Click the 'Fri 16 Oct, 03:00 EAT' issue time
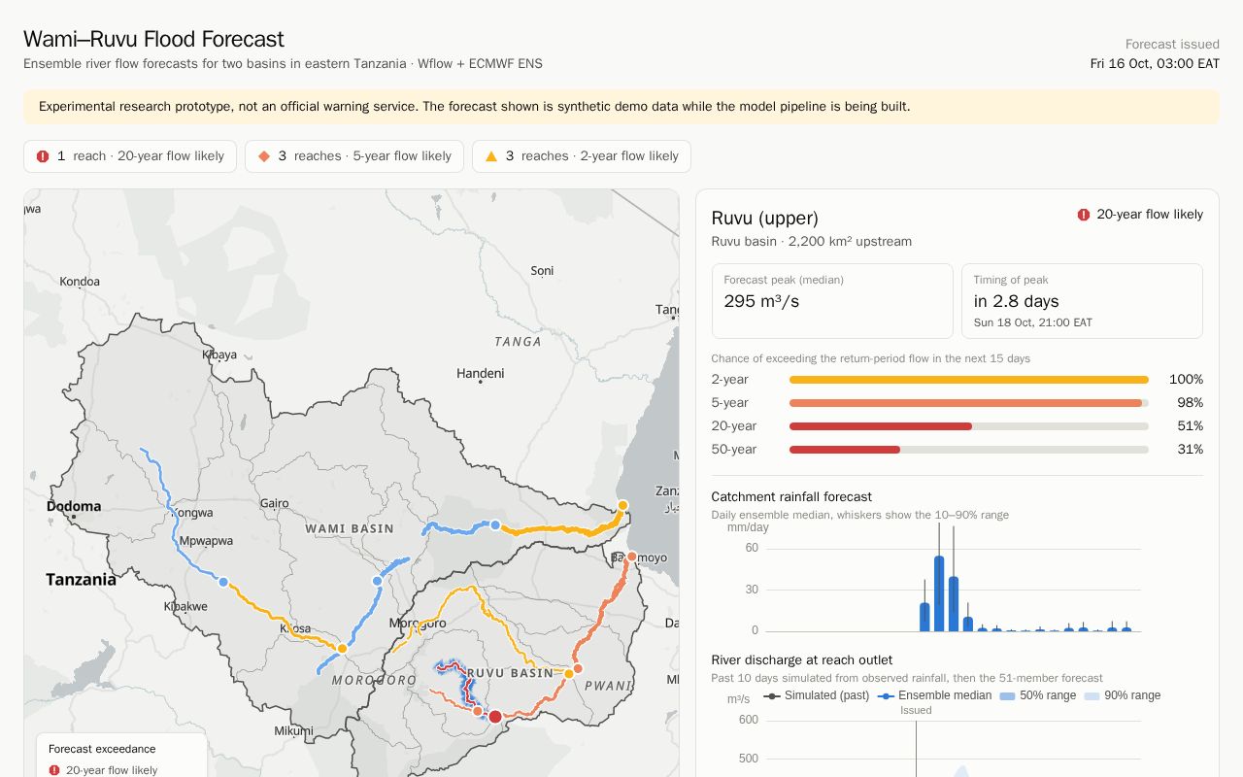 pos(1155,64)
